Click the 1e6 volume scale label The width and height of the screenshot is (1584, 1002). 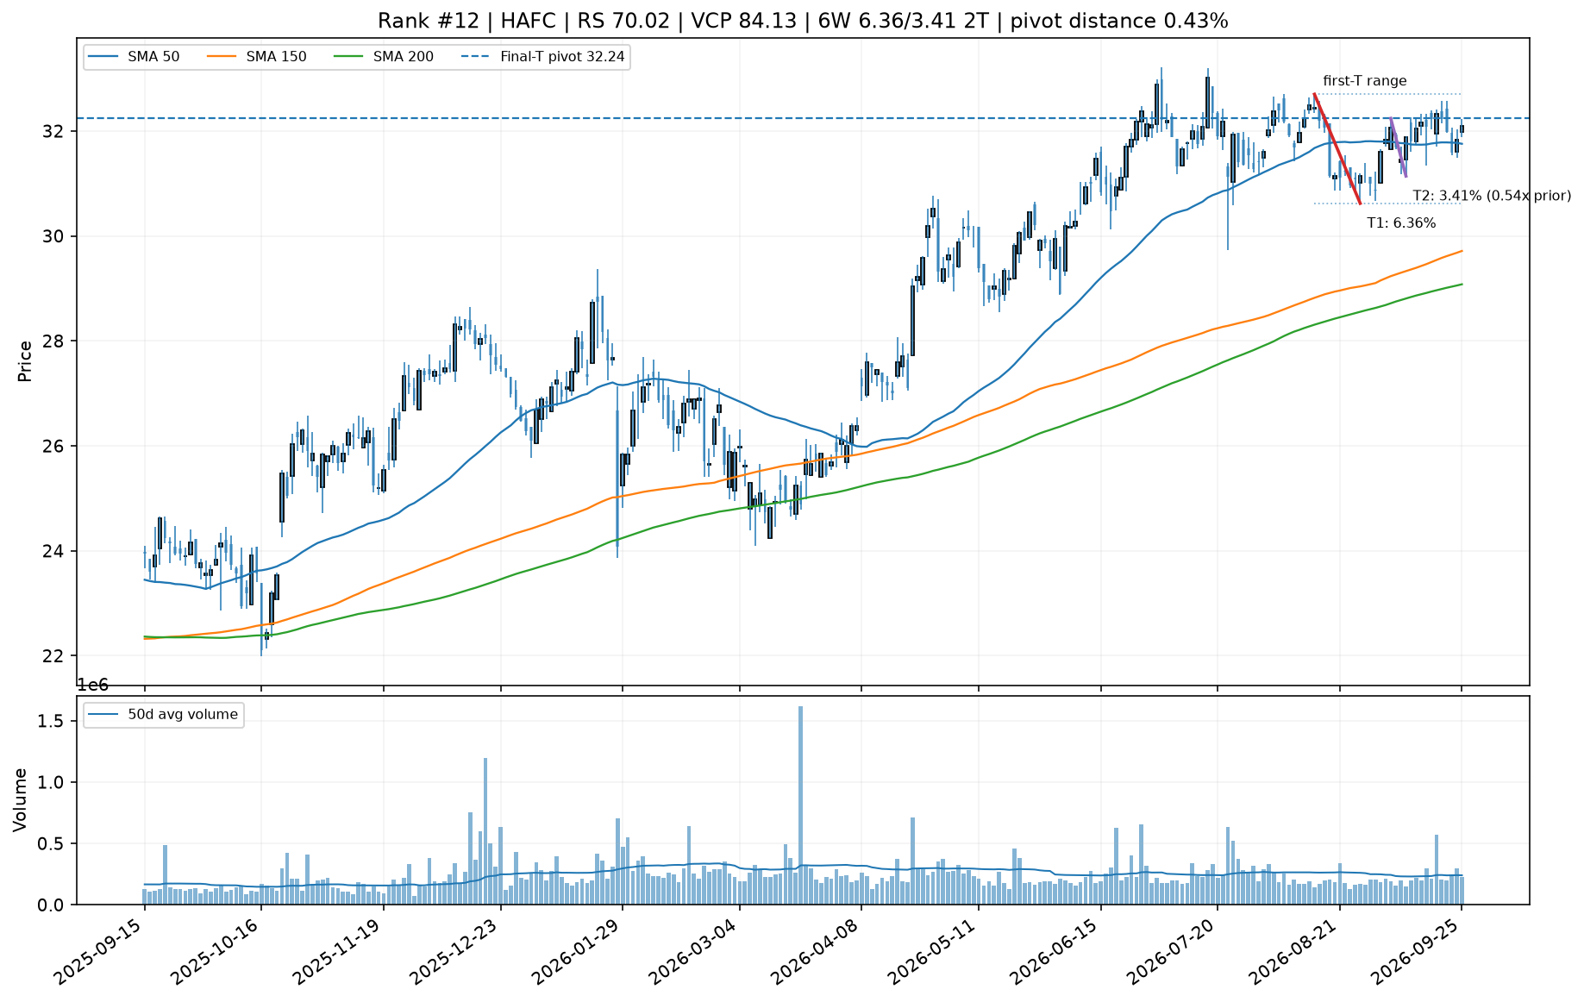click(x=93, y=686)
